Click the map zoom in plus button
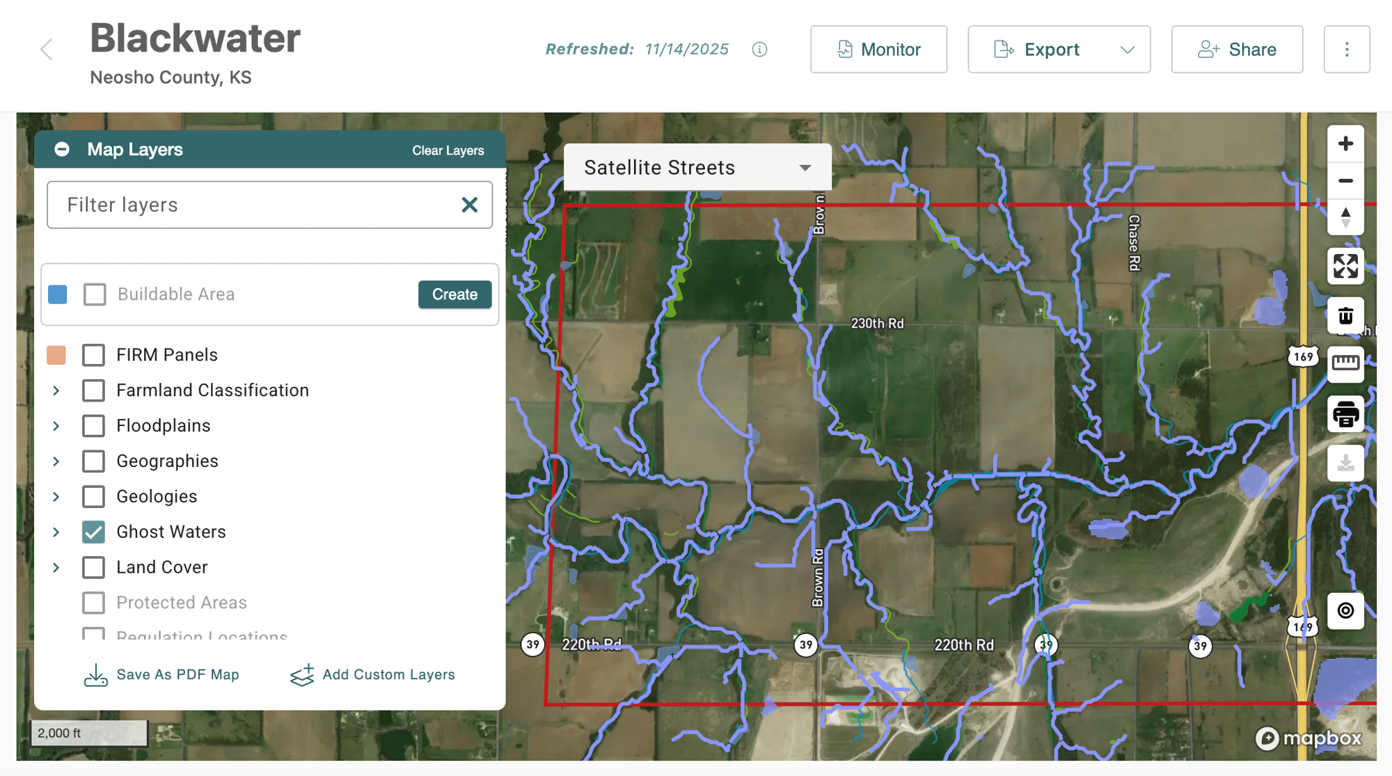The width and height of the screenshot is (1392, 776). (x=1345, y=143)
